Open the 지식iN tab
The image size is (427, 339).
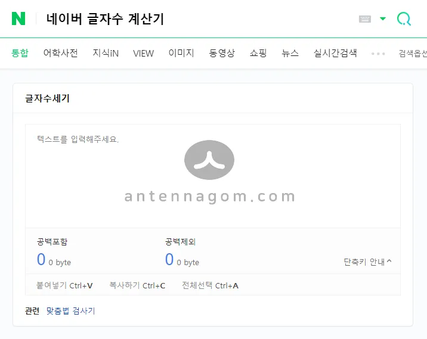tap(106, 53)
